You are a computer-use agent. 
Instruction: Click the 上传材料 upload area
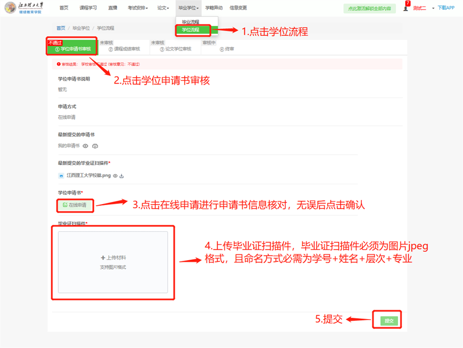pos(113,262)
